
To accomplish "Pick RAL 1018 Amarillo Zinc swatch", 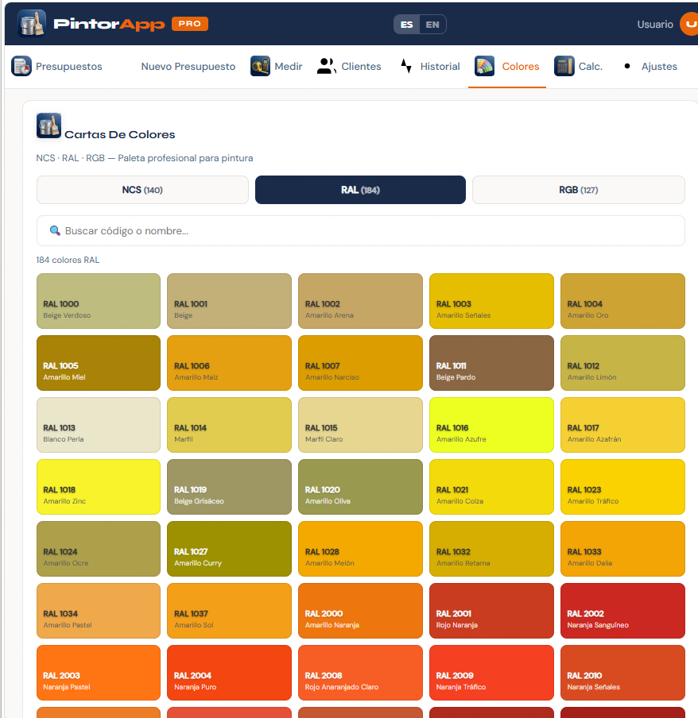I will pyautogui.click(x=99, y=487).
